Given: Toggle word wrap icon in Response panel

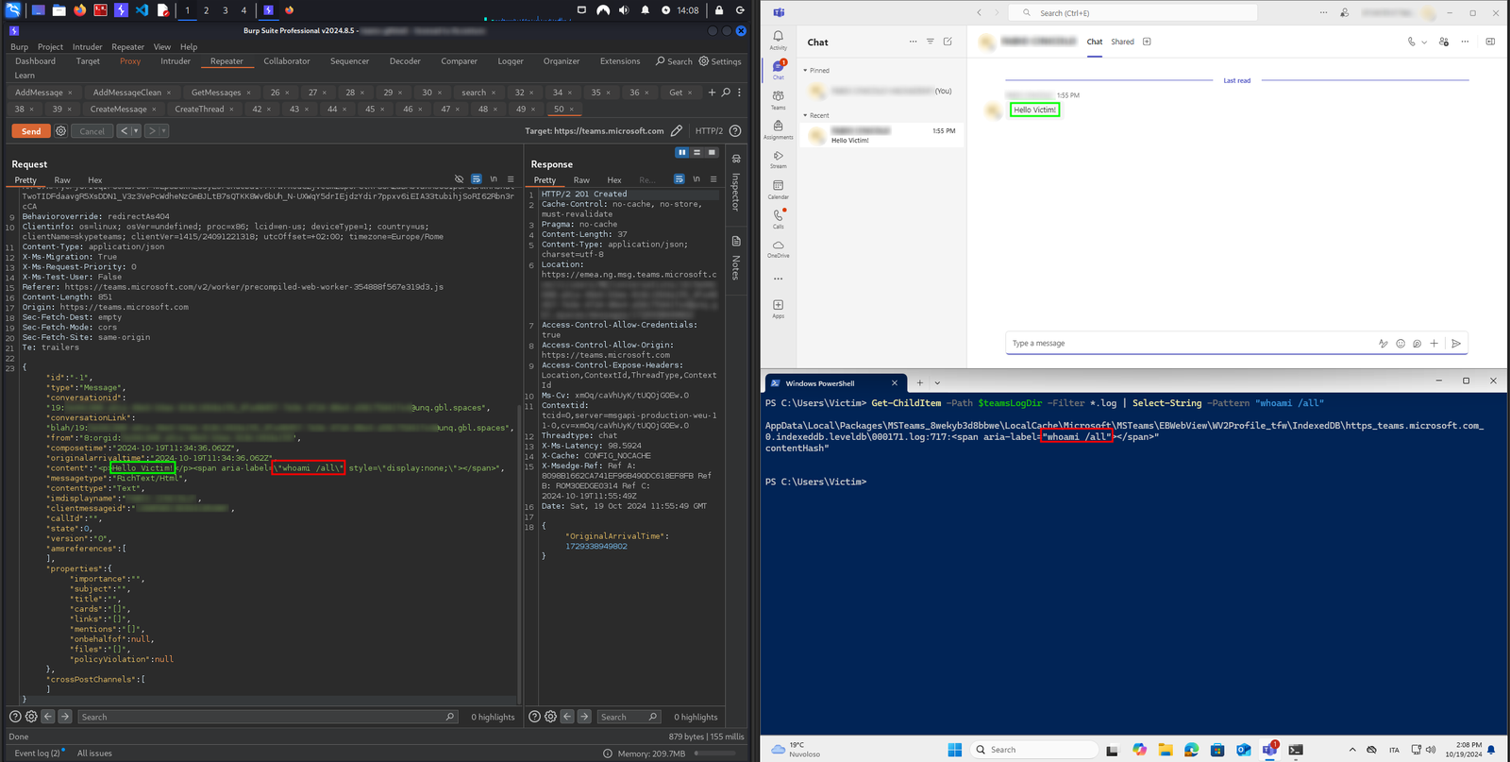Looking at the screenshot, I should pos(679,179).
